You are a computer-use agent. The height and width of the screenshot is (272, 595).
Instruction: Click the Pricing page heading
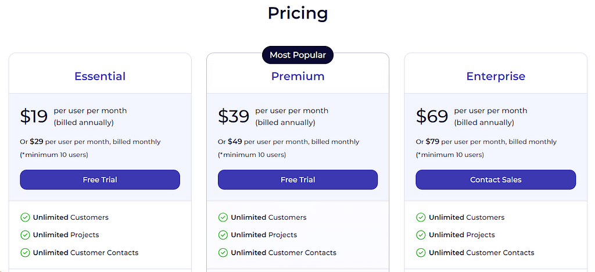pos(298,13)
